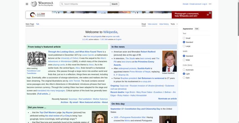Open Ricky Hatton recent deaths link
Viewport: 239px width, 123px height.
[x=123, y=96]
